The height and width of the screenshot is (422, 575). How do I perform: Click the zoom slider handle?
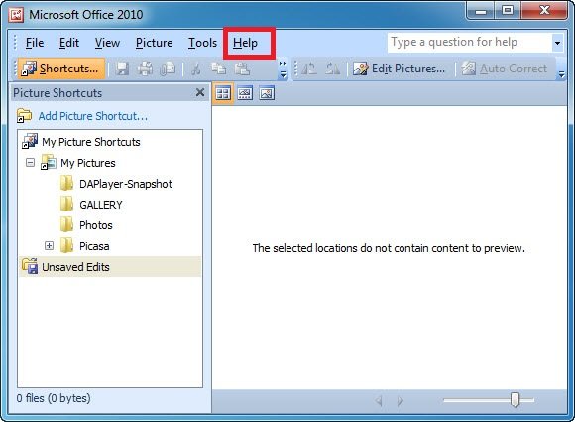(x=515, y=399)
